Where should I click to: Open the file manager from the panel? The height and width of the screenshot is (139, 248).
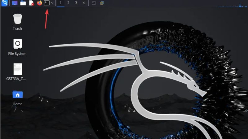point(23,3)
